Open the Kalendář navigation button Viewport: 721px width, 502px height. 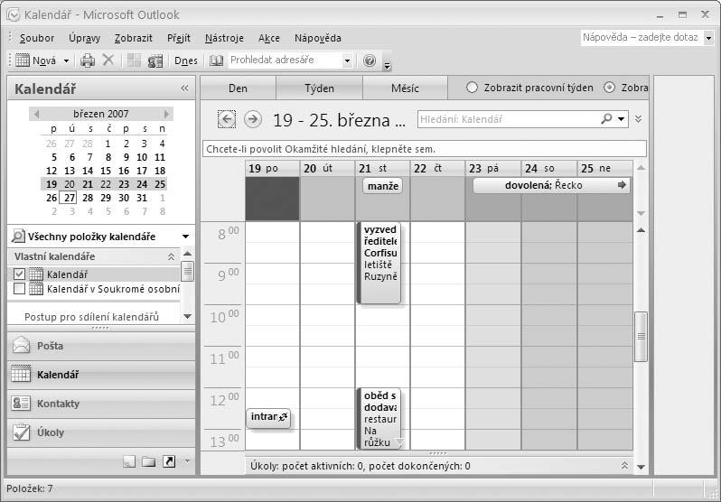click(x=101, y=375)
